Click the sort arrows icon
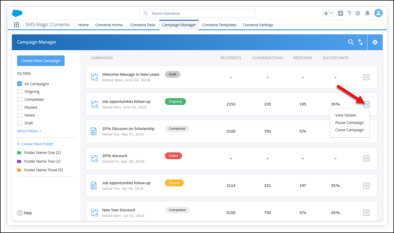Screen dimensions: 394x233 click(360, 42)
